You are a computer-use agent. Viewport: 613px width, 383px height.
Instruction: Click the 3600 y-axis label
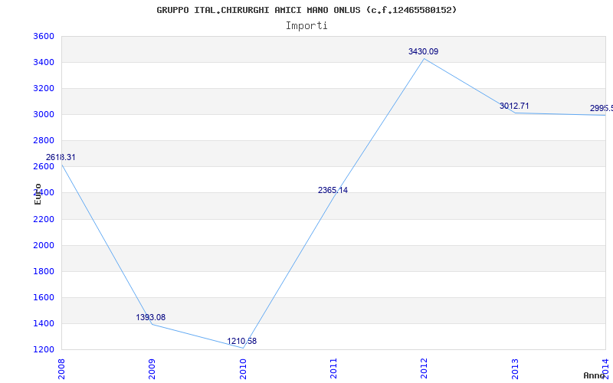(x=44, y=36)
